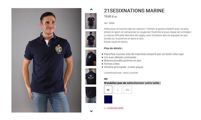Click the COMPOSITION : 100% COTON line

tap(121, 73)
